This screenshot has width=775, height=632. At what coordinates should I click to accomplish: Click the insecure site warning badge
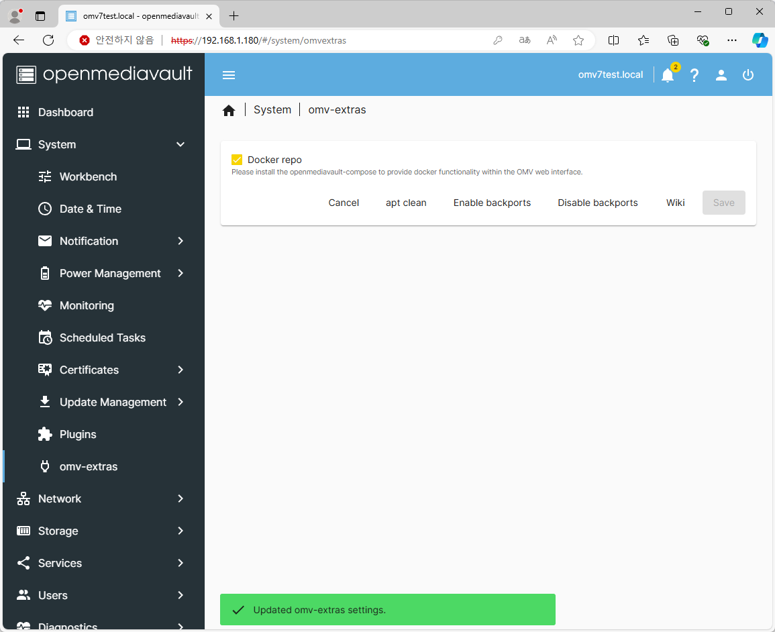point(117,40)
